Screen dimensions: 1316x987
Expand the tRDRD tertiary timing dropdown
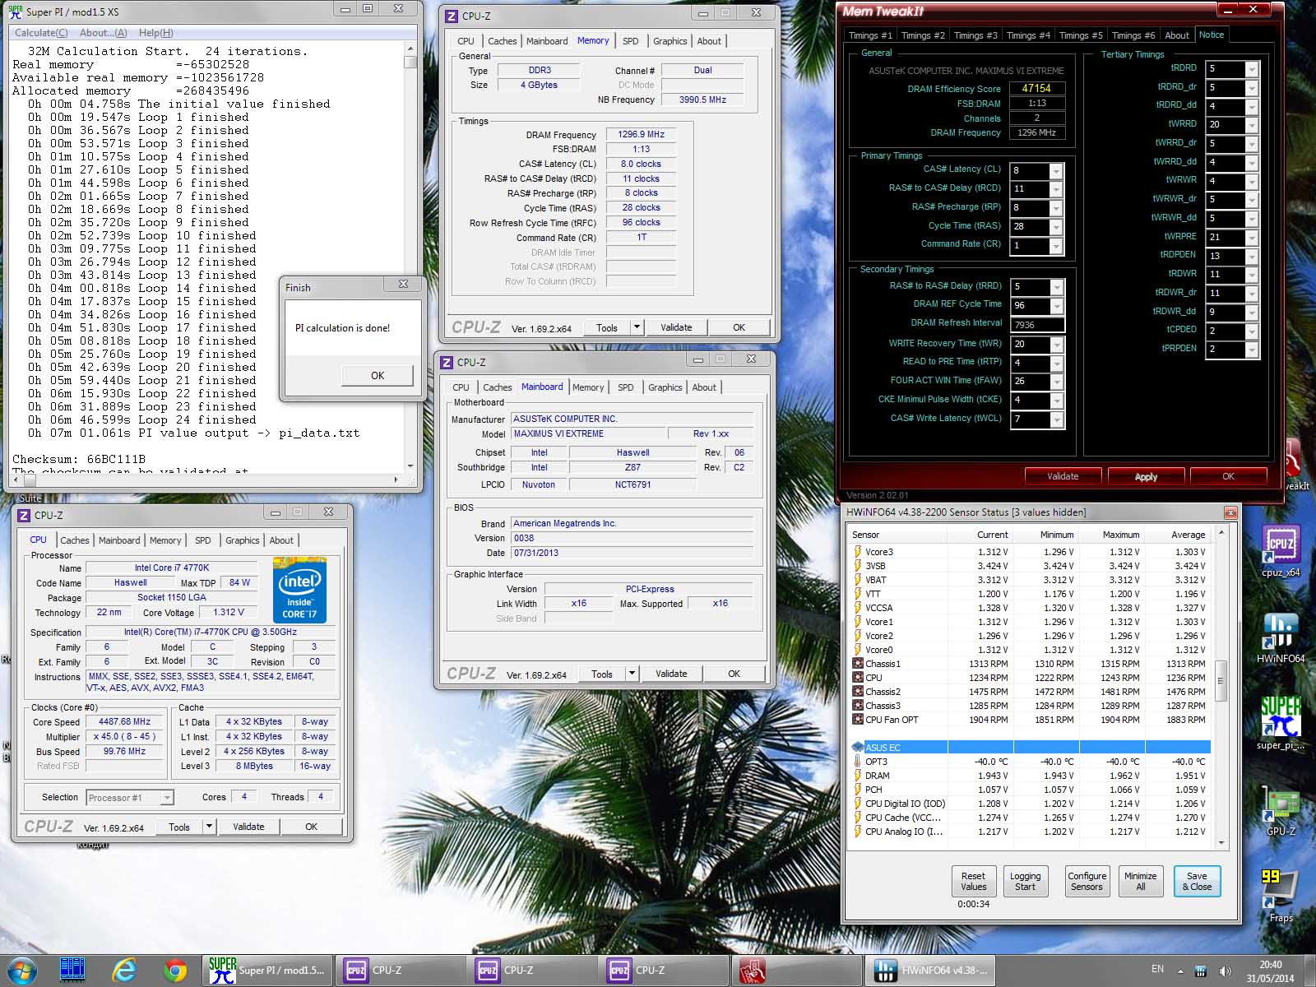tap(1252, 69)
